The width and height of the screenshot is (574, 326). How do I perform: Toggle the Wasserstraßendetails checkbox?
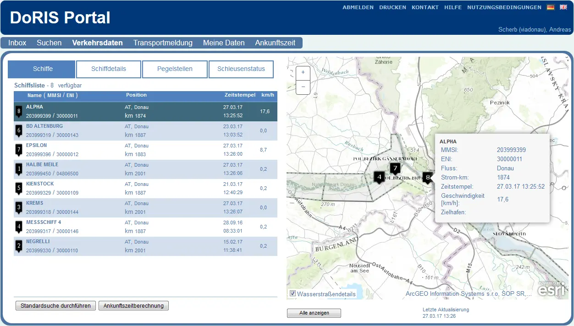(293, 293)
